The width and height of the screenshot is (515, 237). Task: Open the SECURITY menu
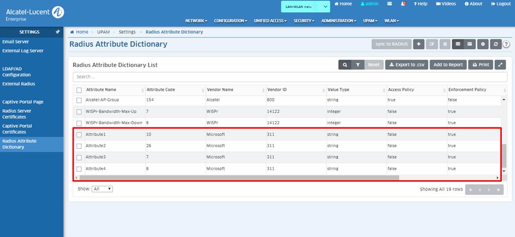click(304, 21)
